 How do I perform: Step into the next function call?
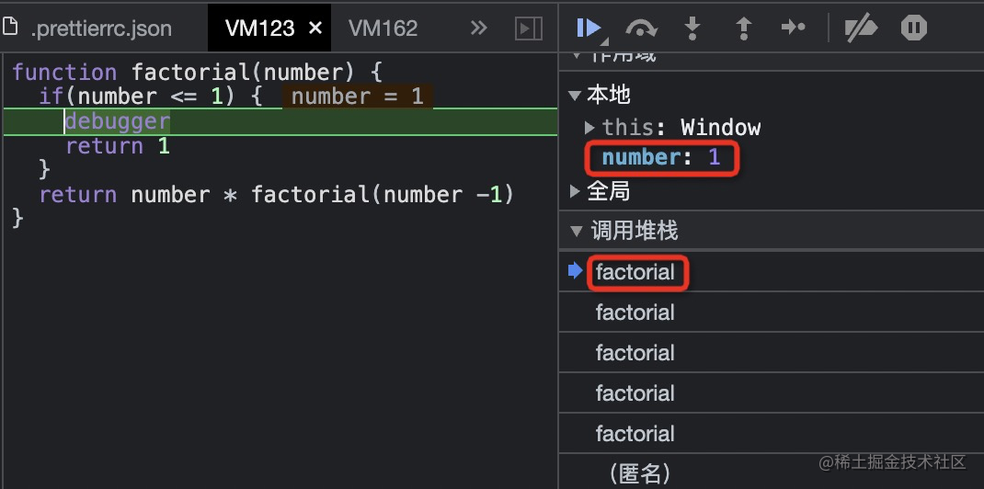[692, 28]
